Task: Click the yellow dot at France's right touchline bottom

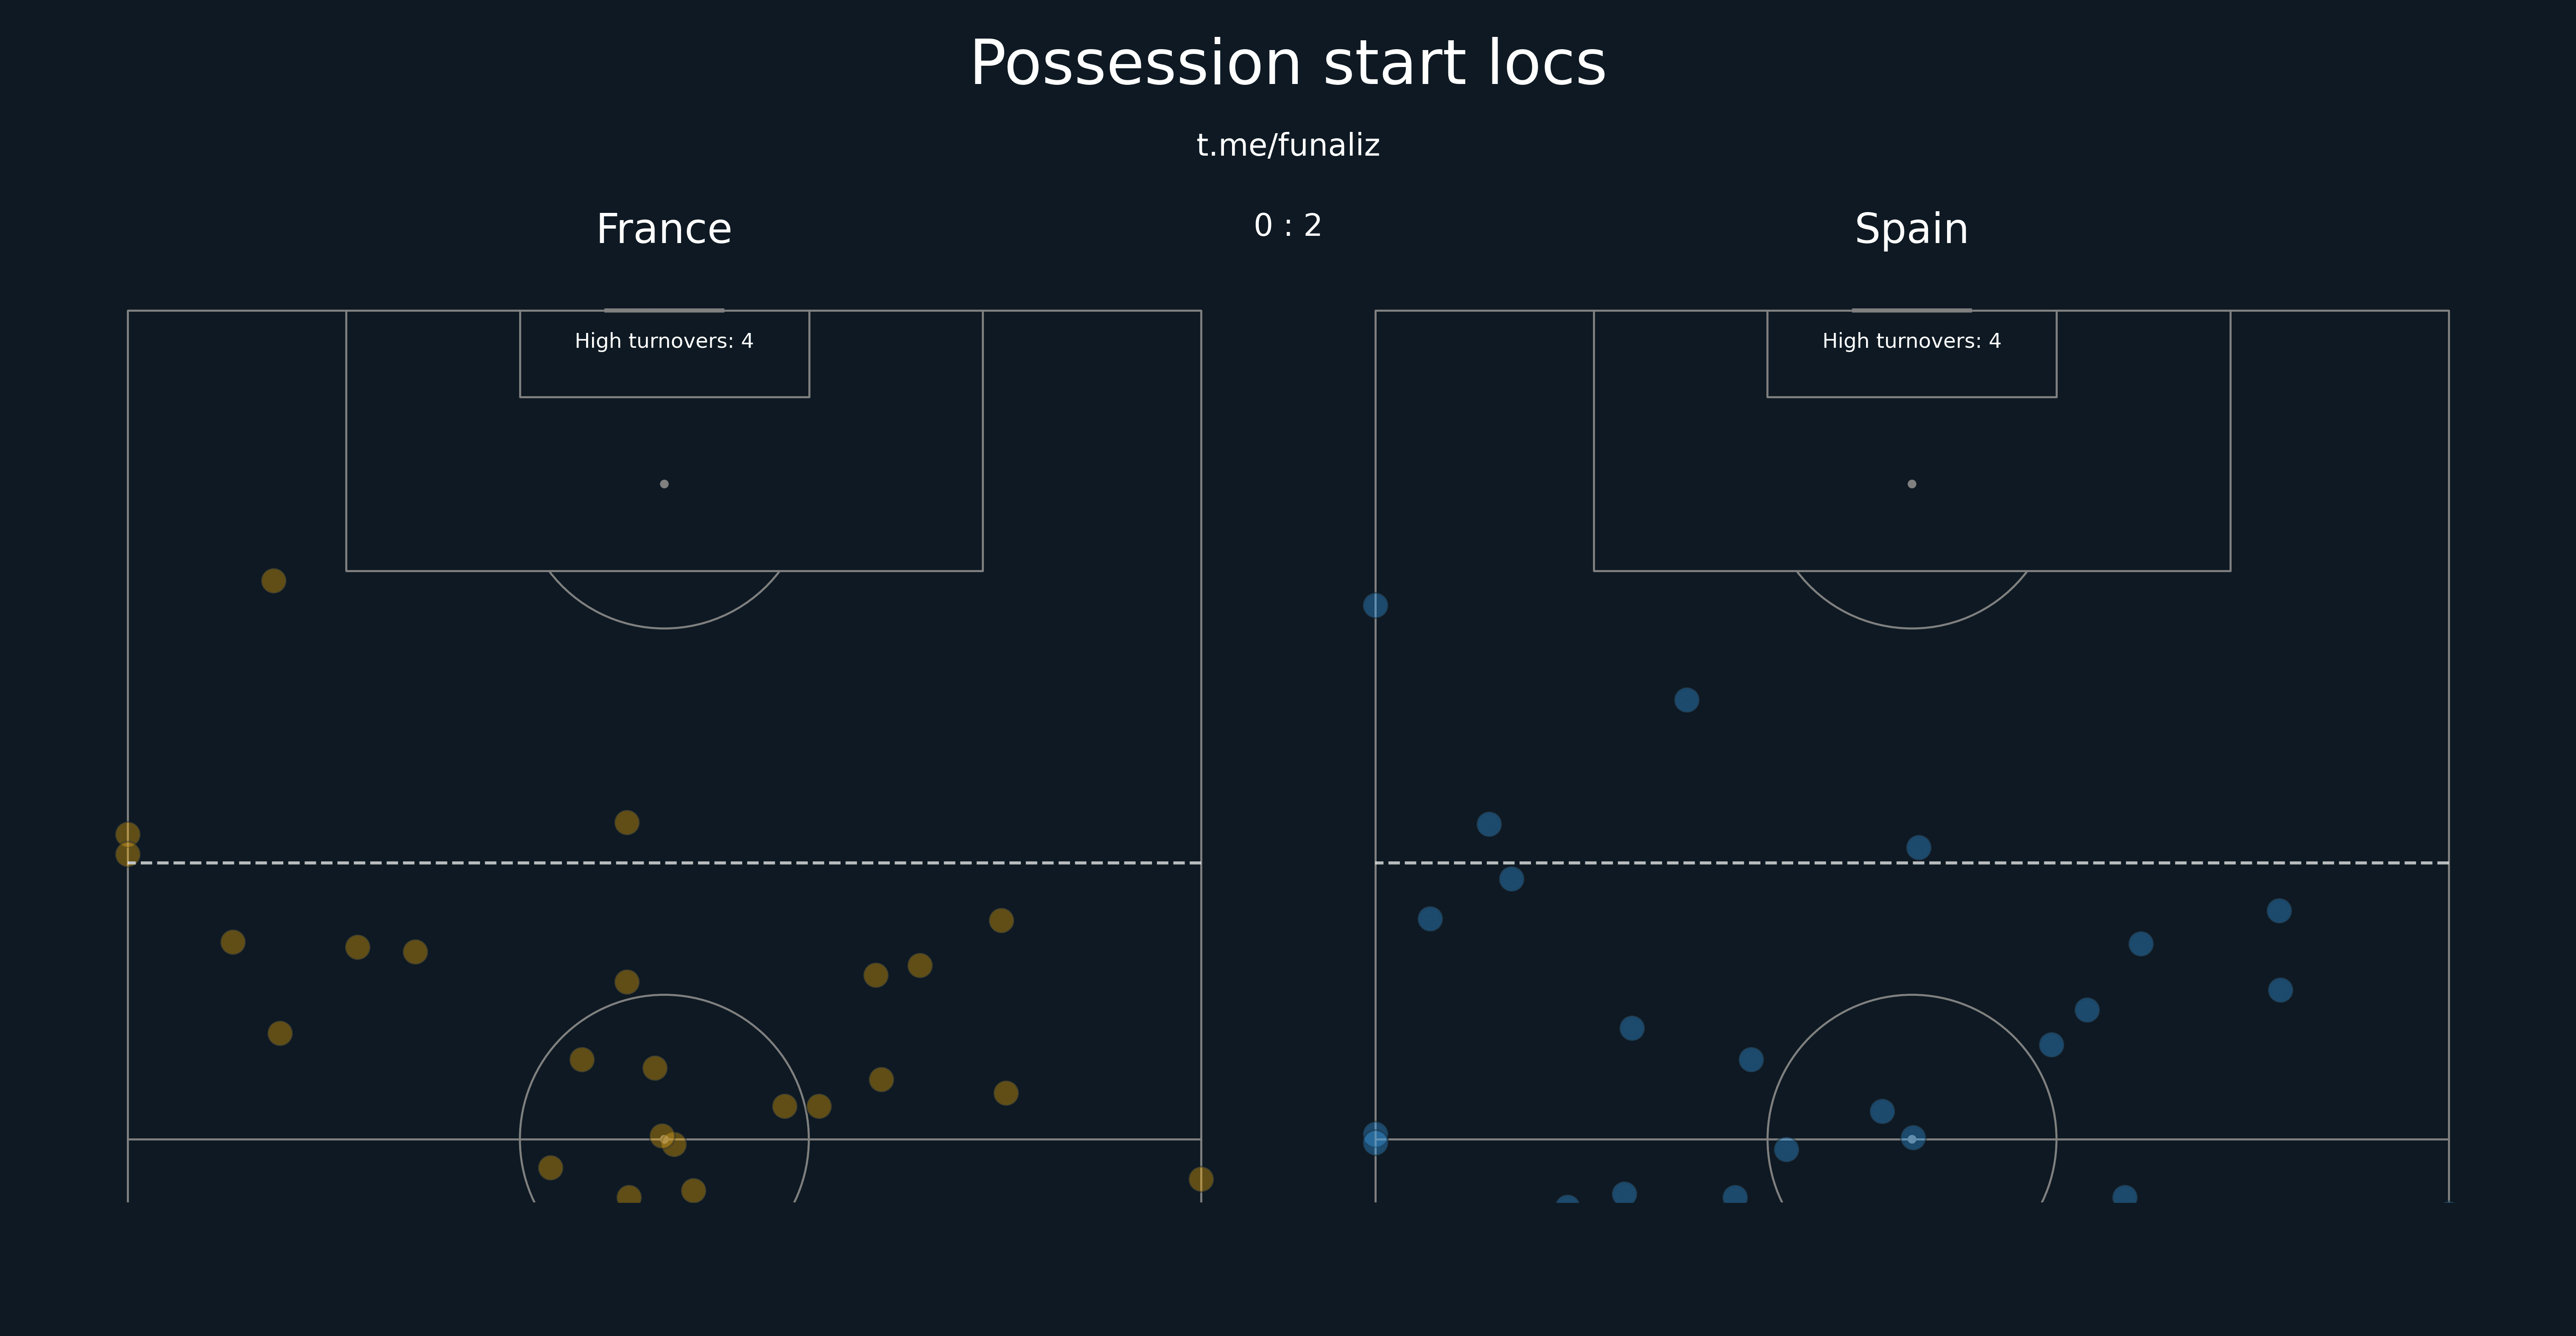Action: (1201, 1179)
